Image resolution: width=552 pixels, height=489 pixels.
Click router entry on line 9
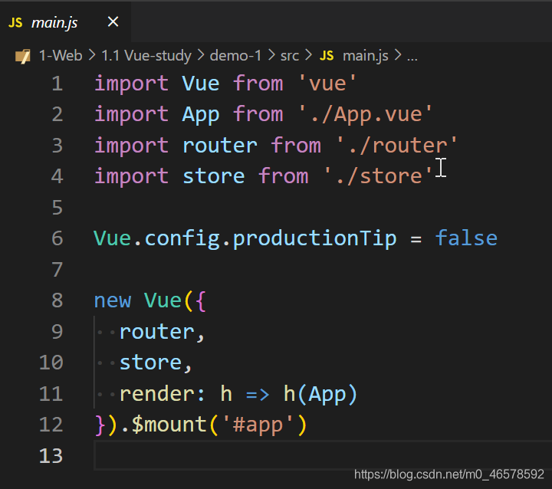(x=156, y=332)
